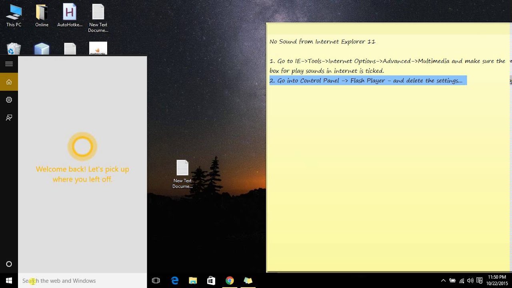This screenshot has width=512, height=288.
Task: Select the New Text Document beside AutoHotkey
Action: click(98, 18)
